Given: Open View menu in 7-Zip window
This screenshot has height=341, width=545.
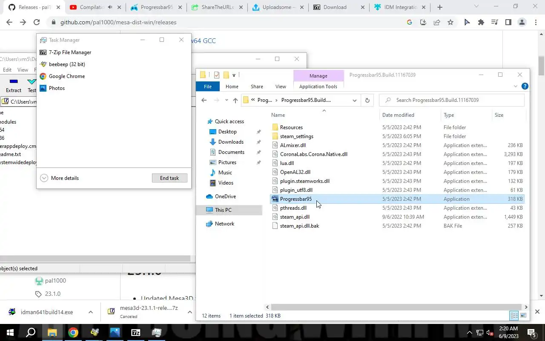Looking at the screenshot, I should pos(23,70).
